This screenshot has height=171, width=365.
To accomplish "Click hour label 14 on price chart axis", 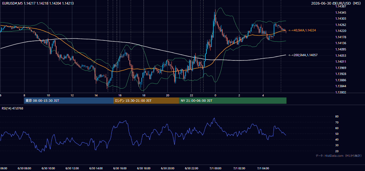I will click(96, 95).
